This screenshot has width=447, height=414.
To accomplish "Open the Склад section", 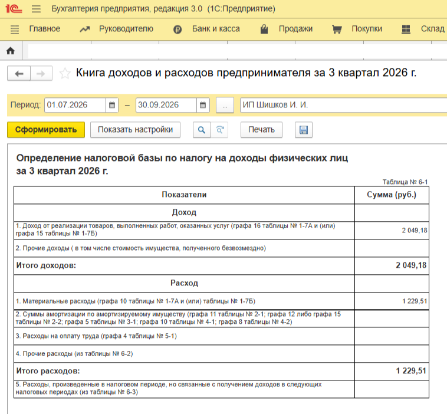I will coord(433,29).
